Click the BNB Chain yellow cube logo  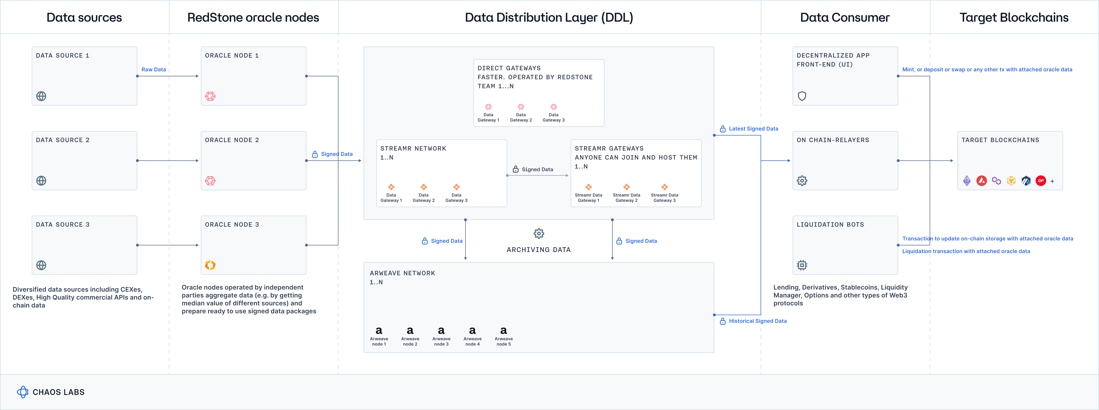click(1011, 180)
